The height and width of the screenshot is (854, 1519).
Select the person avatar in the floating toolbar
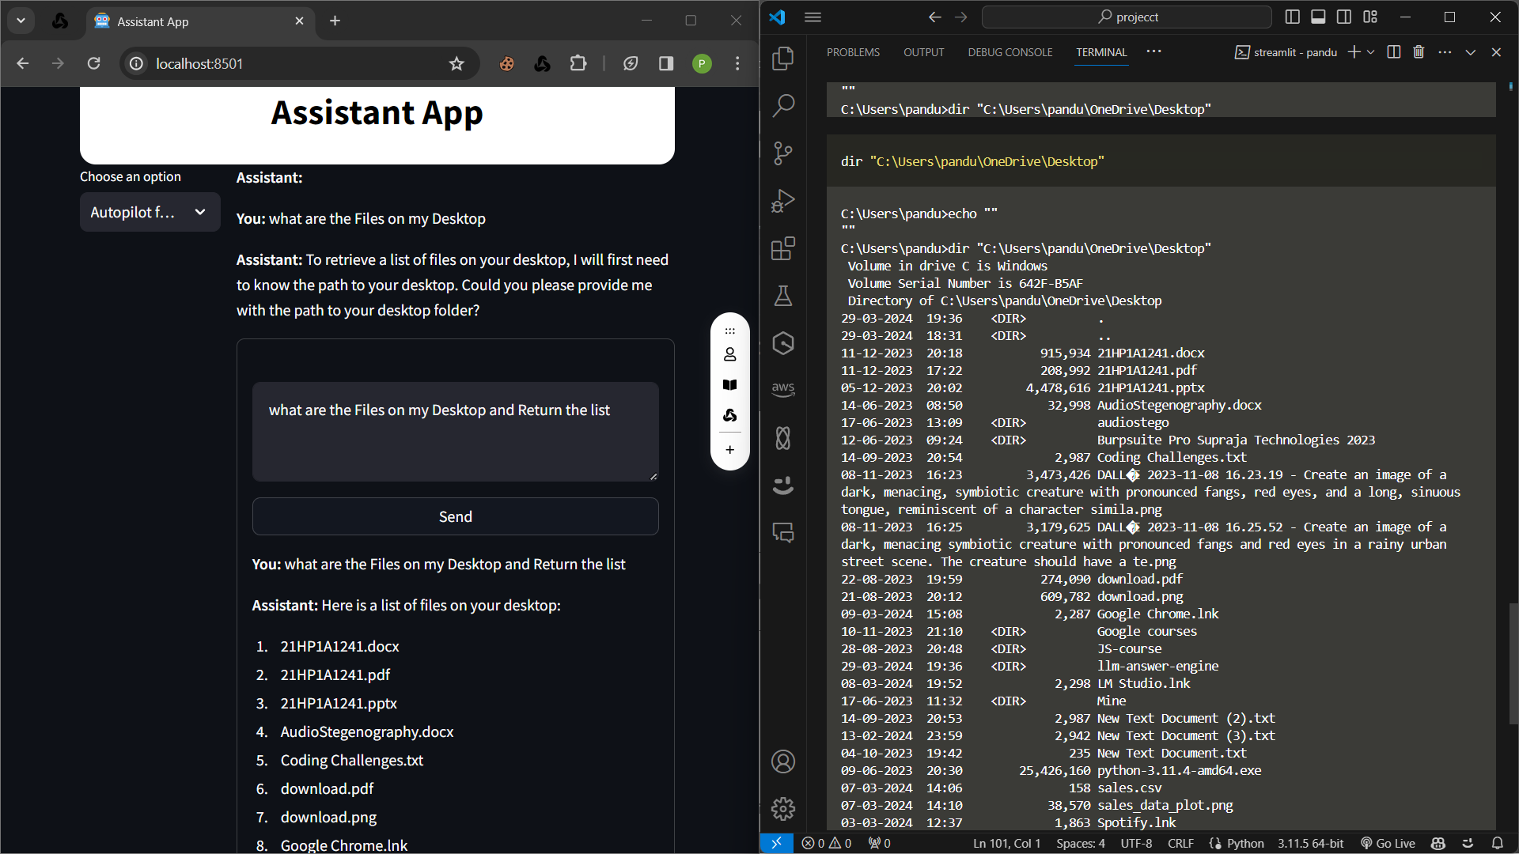[x=729, y=354]
